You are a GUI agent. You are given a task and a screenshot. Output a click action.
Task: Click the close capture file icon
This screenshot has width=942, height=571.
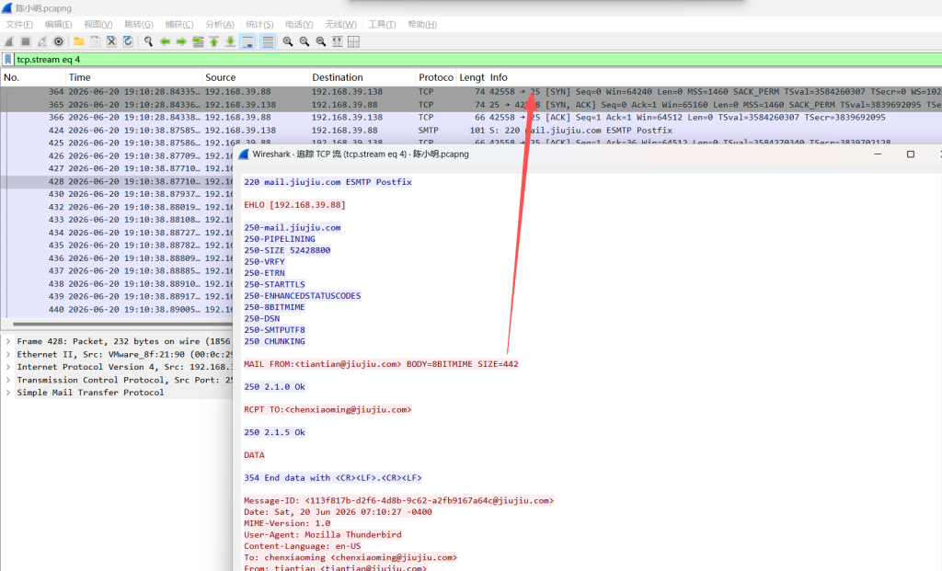pyautogui.click(x=111, y=41)
